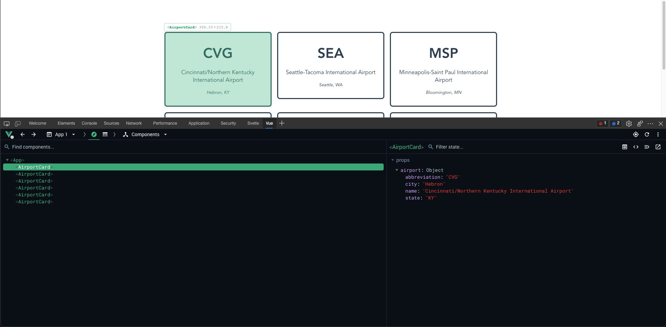Open the Timeline icon
666x327 pixels.
(105, 134)
